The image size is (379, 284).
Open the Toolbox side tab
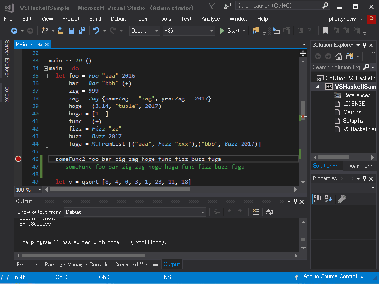tap(7, 92)
